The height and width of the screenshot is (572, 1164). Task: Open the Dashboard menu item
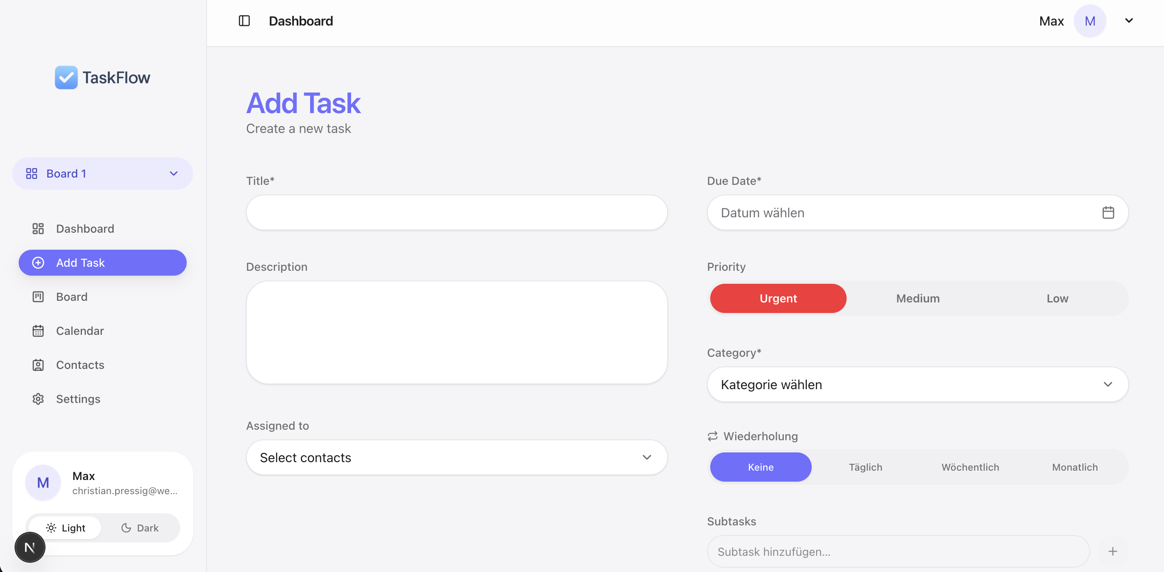(x=103, y=229)
